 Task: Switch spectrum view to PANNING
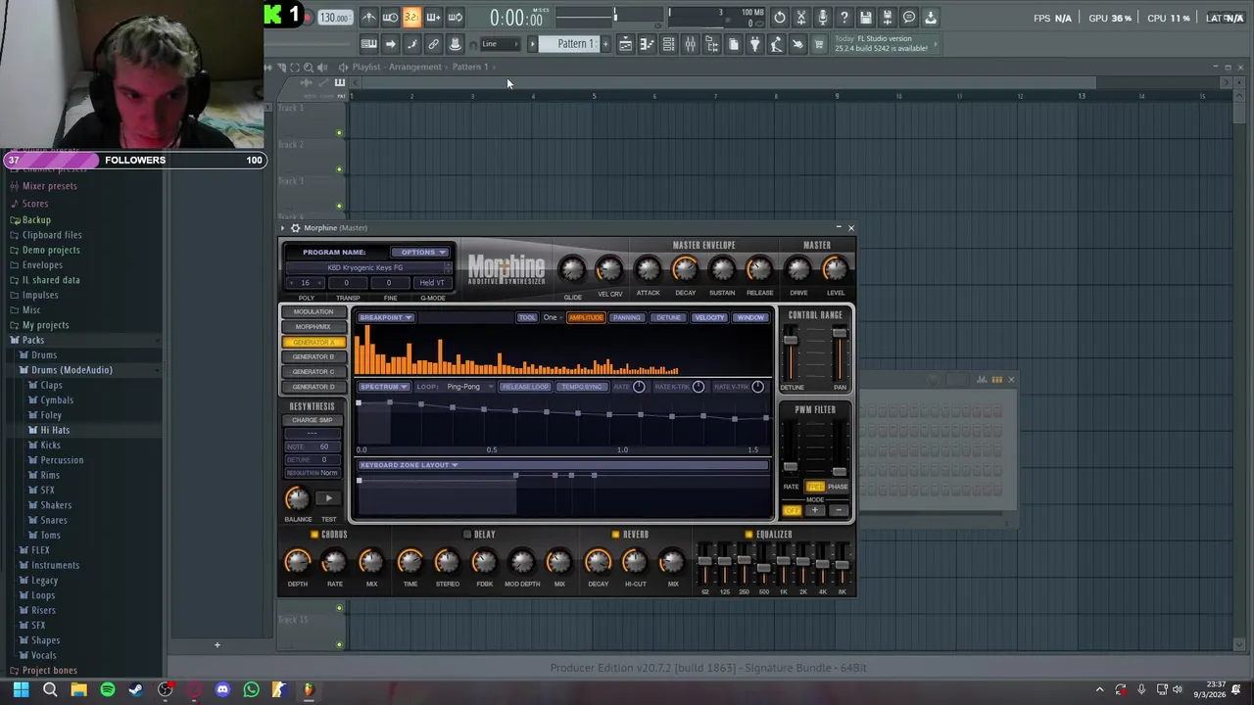627,317
